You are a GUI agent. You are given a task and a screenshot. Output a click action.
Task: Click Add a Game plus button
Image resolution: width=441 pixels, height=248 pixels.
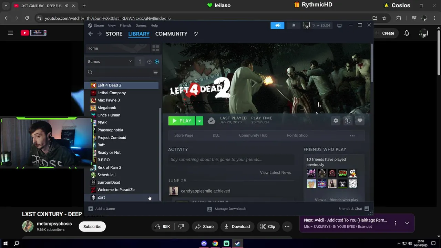91,209
